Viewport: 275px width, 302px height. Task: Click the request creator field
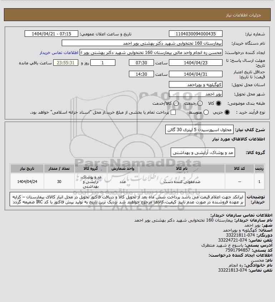point(151,53)
